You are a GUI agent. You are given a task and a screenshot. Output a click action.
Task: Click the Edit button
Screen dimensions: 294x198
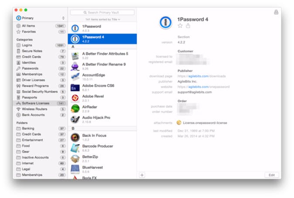271,175
